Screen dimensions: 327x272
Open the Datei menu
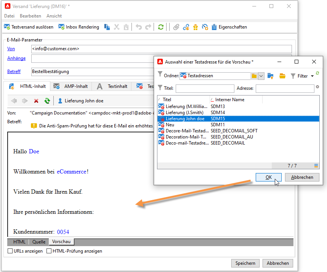[x=10, y=16]
